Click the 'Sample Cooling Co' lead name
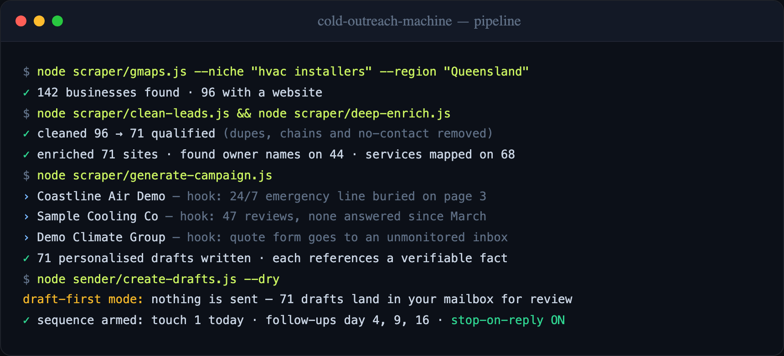Screen dimensions: 784x356 [x=98, y=216]
